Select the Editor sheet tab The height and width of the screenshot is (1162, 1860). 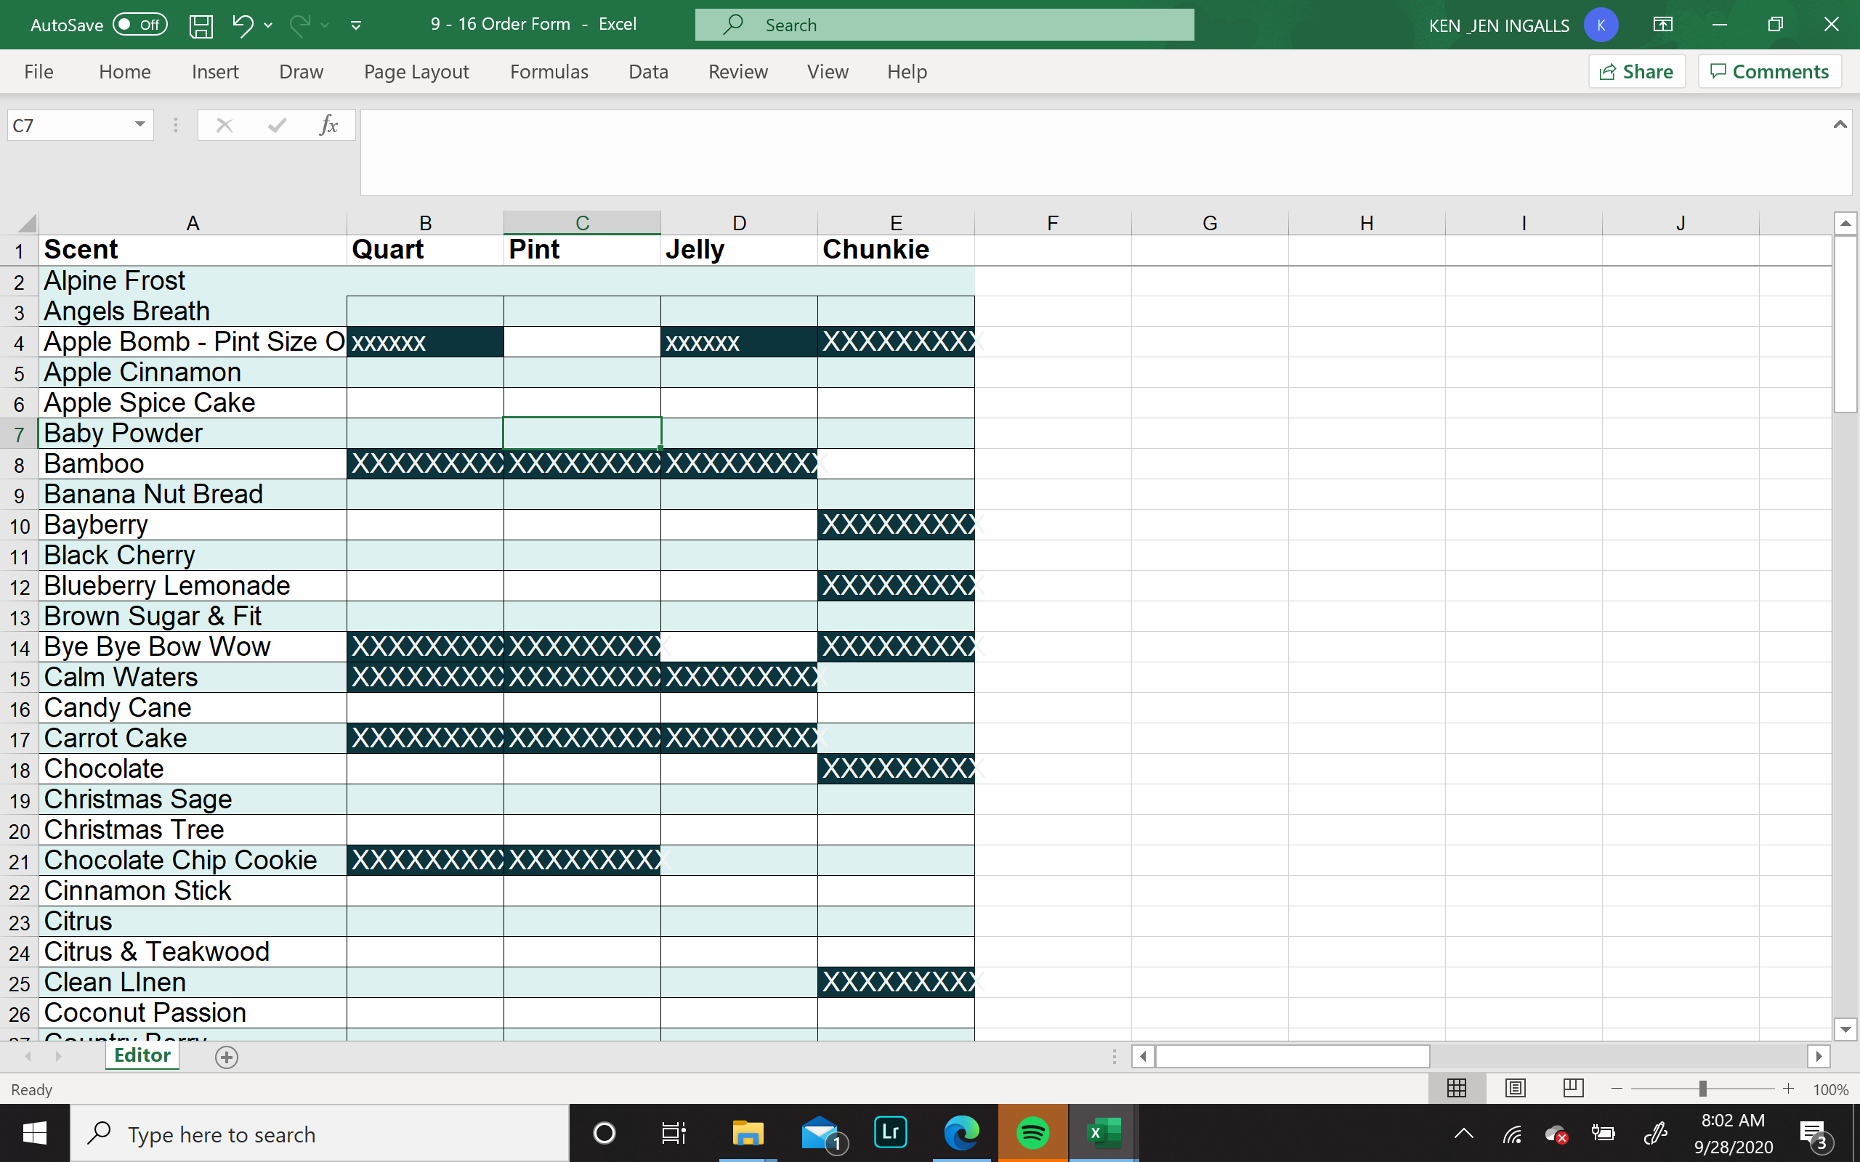[x=142, y=1055]
